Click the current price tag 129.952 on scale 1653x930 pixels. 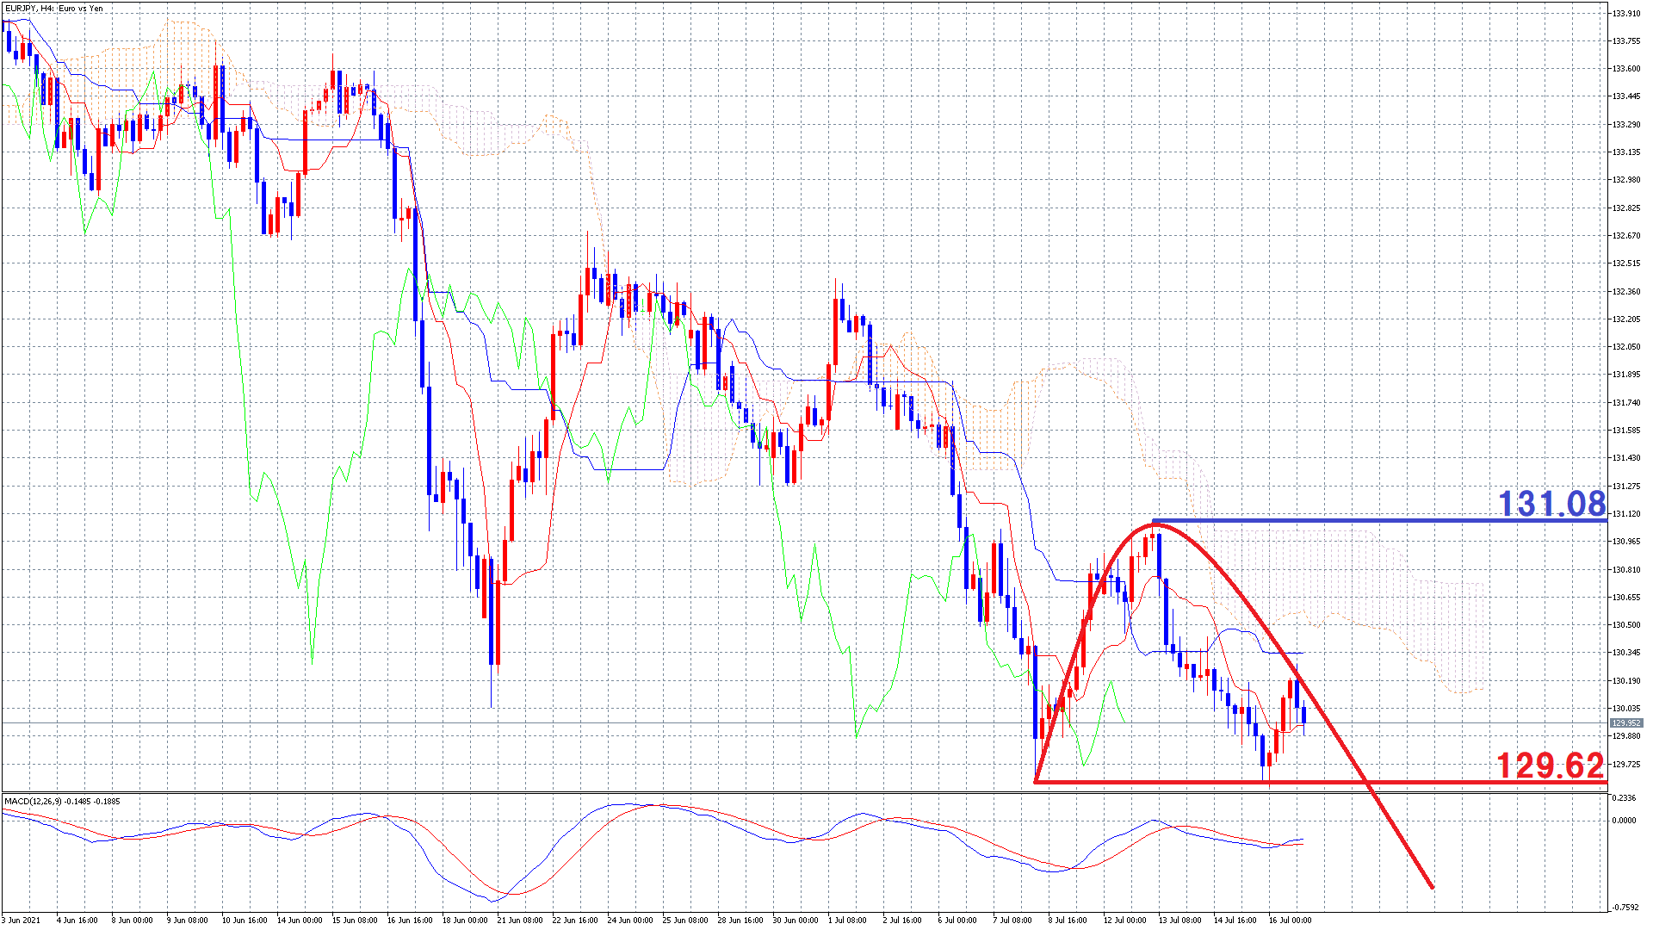(x=1625, y=723)
